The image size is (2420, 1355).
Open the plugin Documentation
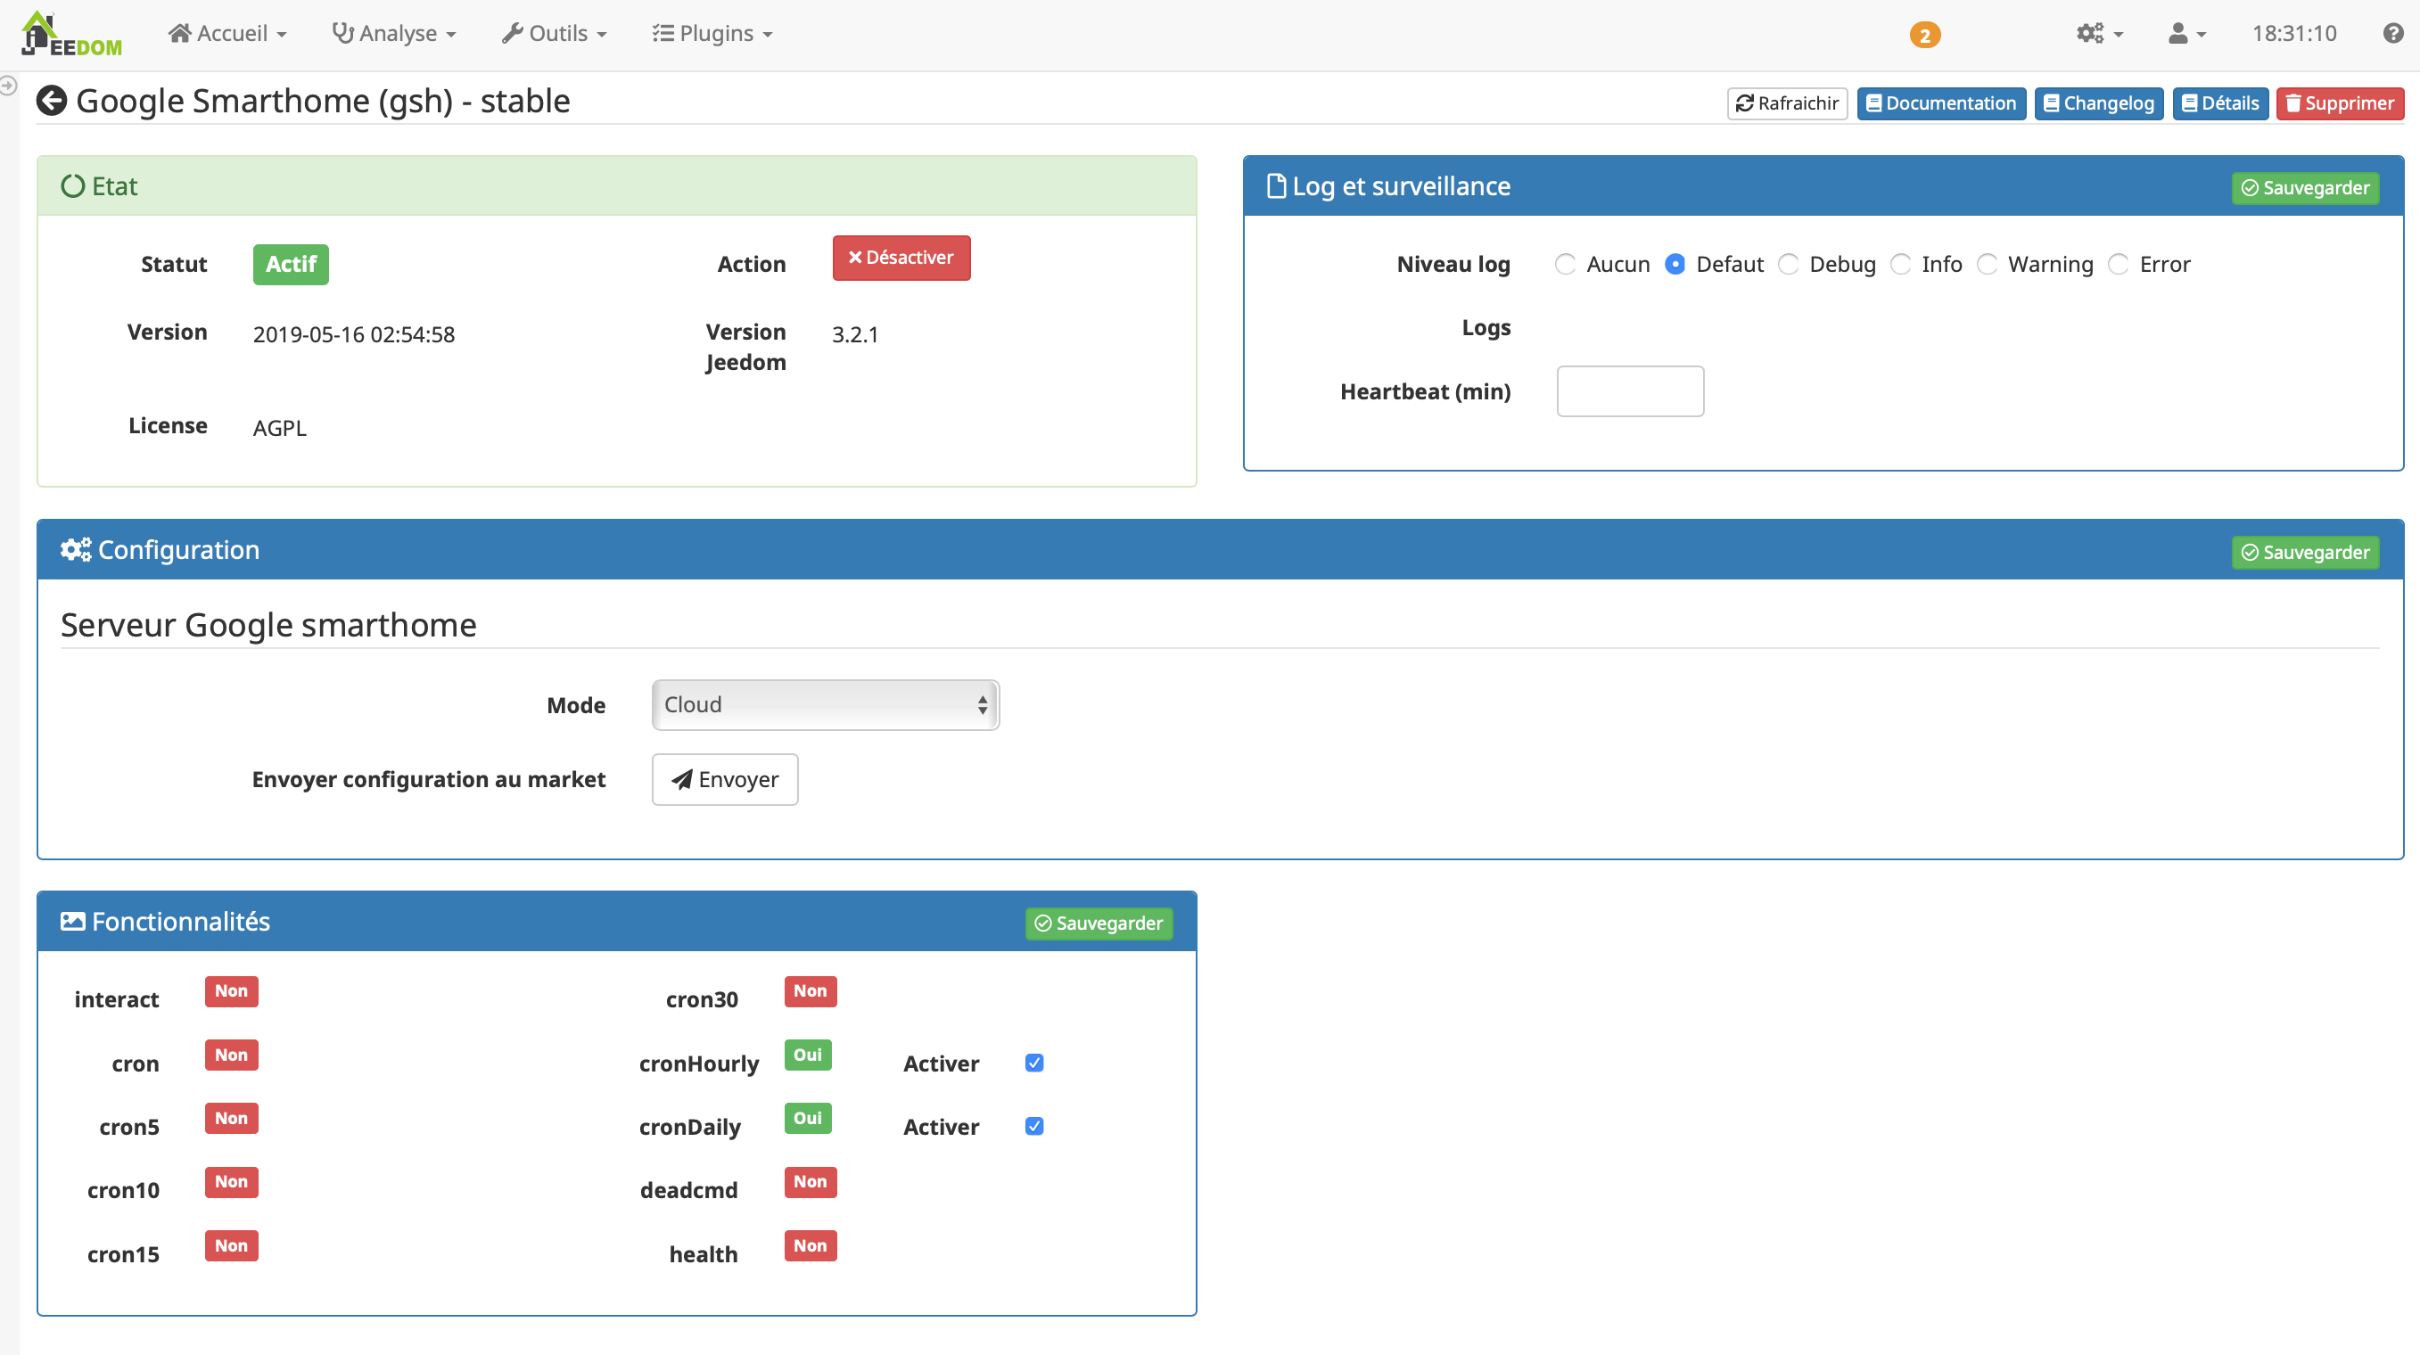pyautogui.click(x=1941, y=103)
